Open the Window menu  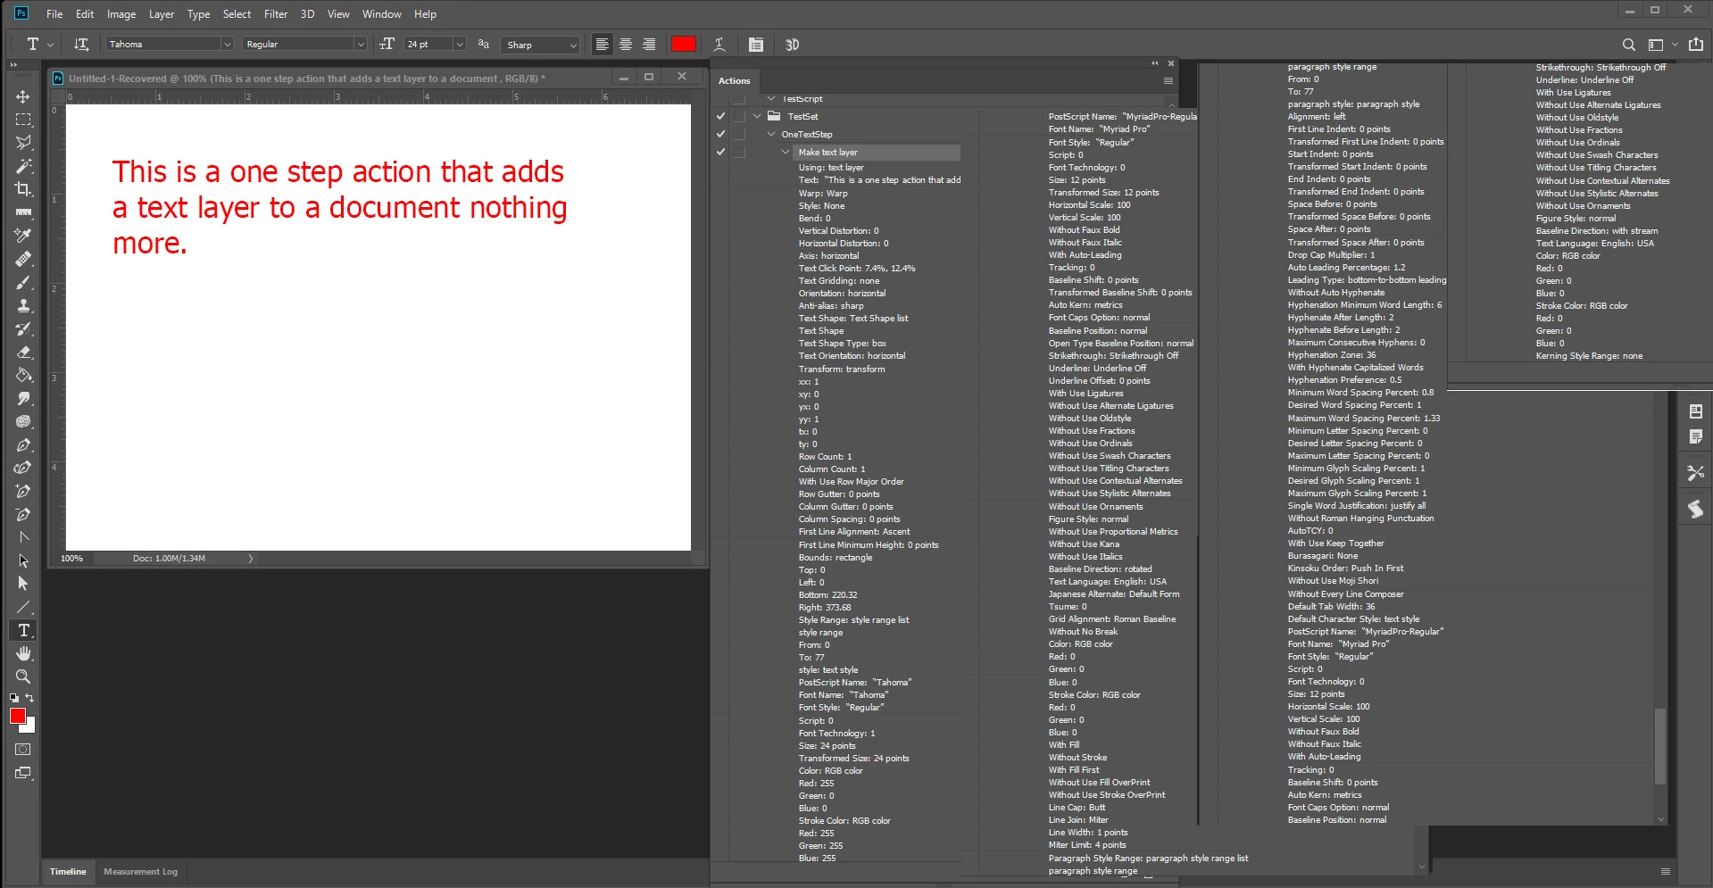coord(382,14)
